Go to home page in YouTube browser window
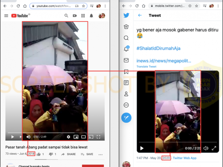This screenshot has width=223, height=167. [25, 6]
